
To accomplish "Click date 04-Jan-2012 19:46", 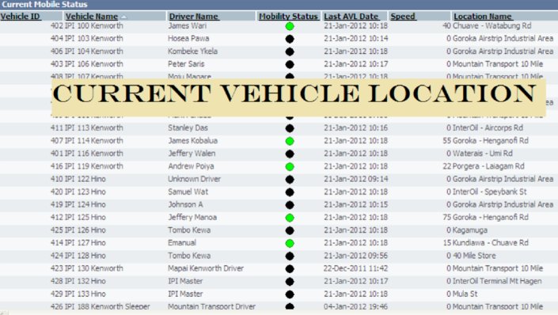I will click(355, 306).
